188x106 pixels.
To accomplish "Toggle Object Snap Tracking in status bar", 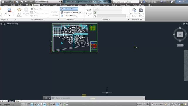I will click(45, 104).
